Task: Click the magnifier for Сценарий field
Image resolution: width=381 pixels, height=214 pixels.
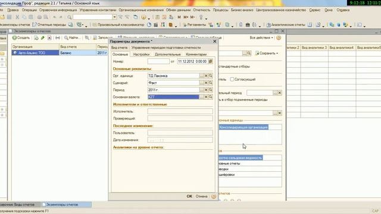Action: [x=211, y=83]
